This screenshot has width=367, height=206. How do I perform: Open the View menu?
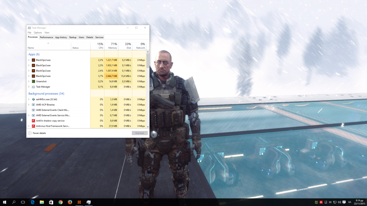pyautogui.click(x=47, y=33)
